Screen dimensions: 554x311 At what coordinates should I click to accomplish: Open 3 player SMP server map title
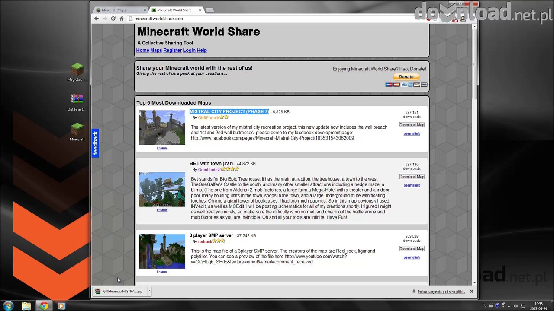(x=211, y=235)
